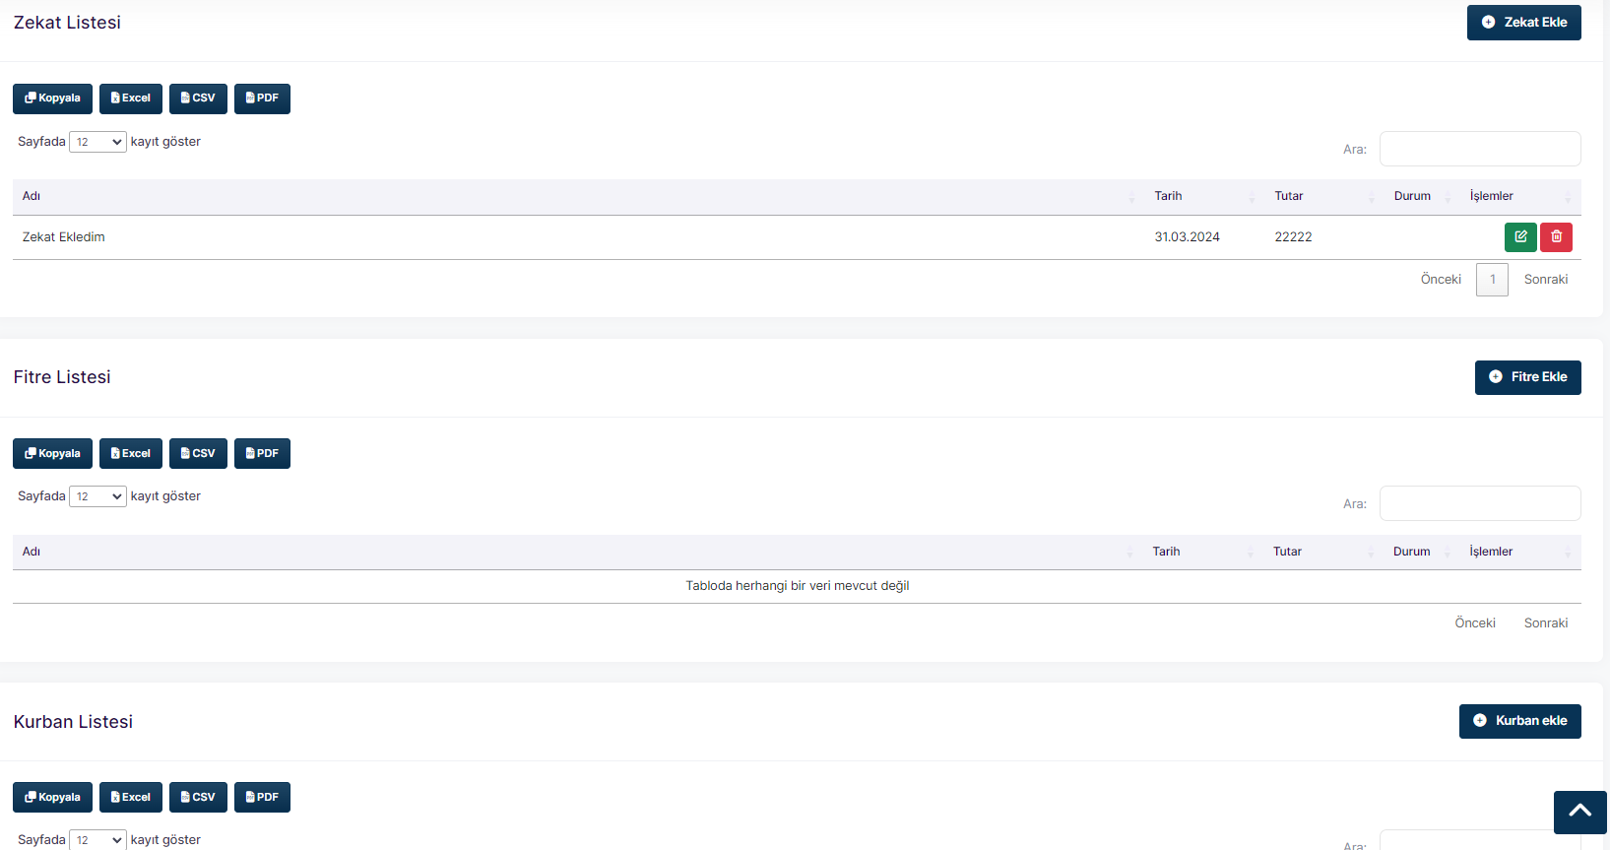Select page 1 in Zekat pagination
This screenshot has width=1610, height=850.
[x=1492, y=280]
